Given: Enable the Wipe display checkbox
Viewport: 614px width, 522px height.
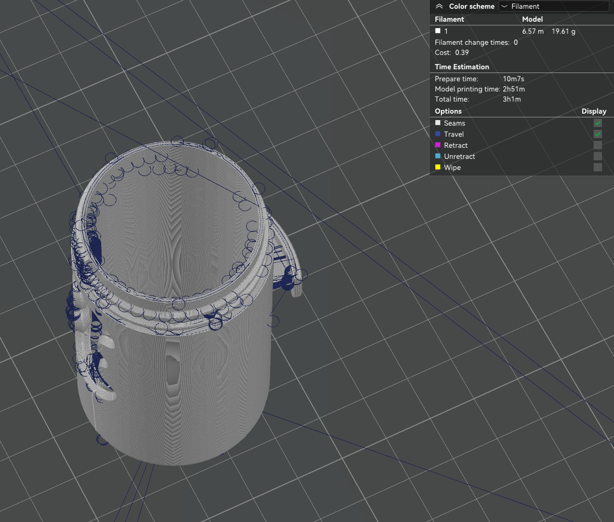Looking at the screenshot, I should pyautogui.click(x=597, y=167).
